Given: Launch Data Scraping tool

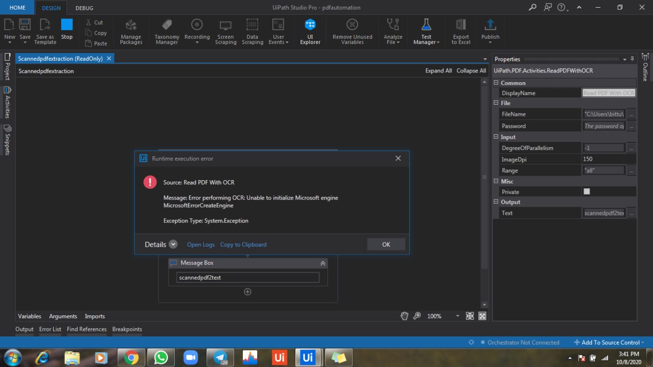Looking at the screenshot, I should click(x=252, y=32).
